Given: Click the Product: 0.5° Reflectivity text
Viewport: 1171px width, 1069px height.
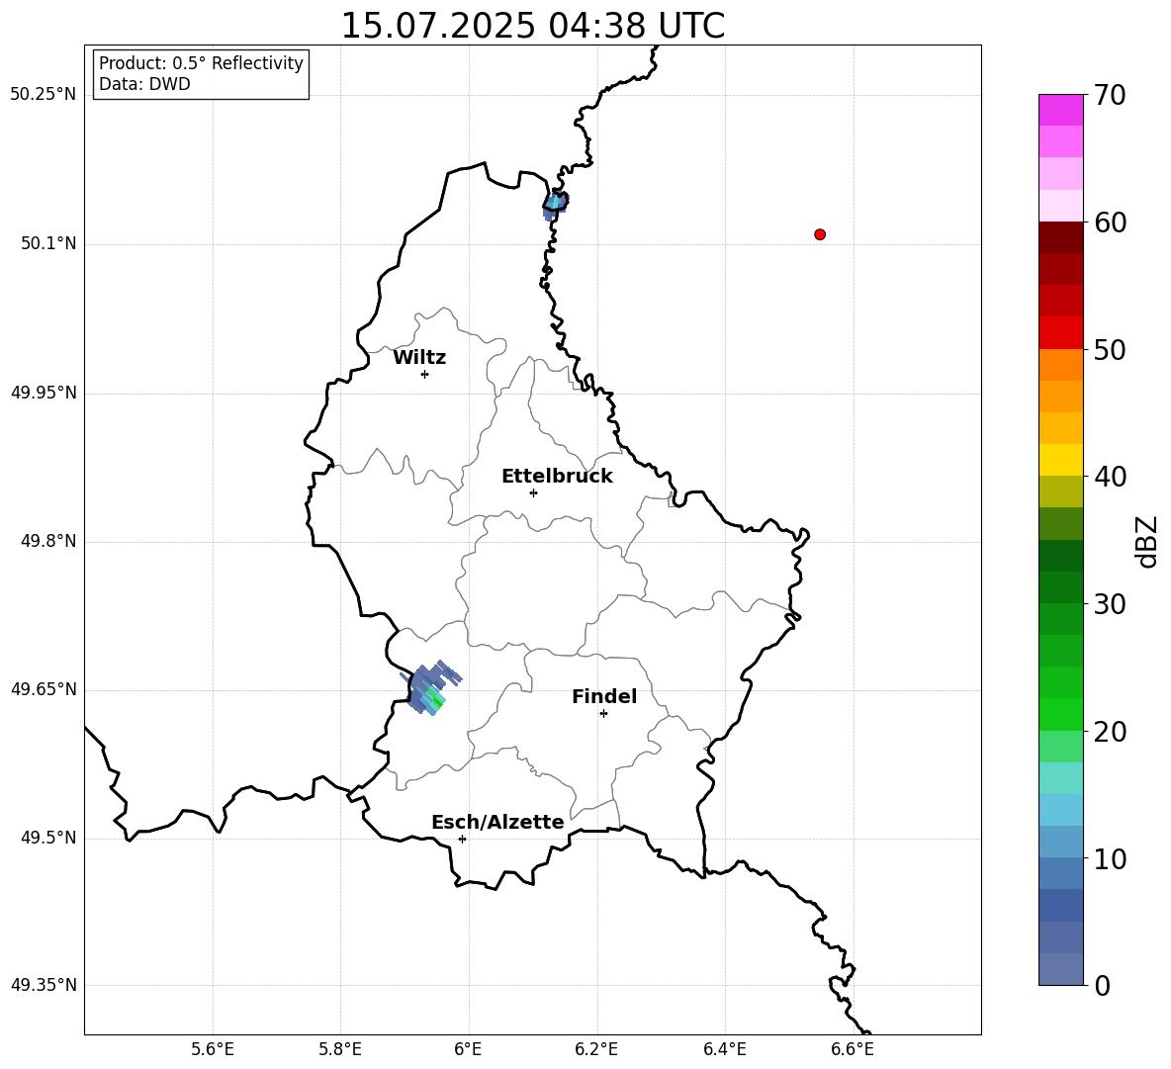Looking at the screenshot, I should pos(201,63).
